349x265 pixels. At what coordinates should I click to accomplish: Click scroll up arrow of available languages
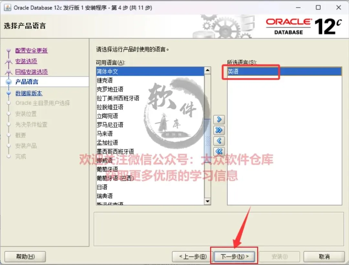[207, 71]
